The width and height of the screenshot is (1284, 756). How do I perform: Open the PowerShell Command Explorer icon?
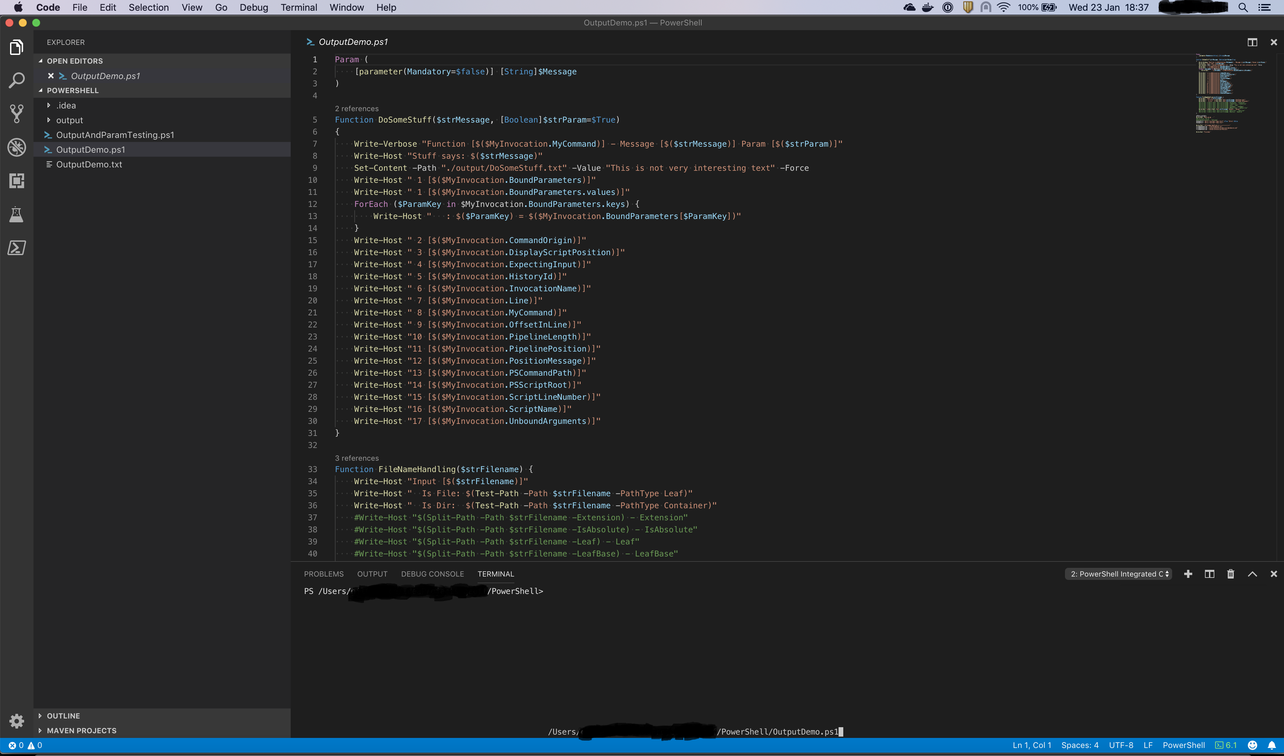coord(16,248)
